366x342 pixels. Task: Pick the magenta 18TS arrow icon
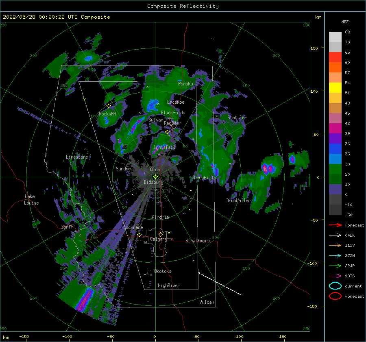click(335, 276)
